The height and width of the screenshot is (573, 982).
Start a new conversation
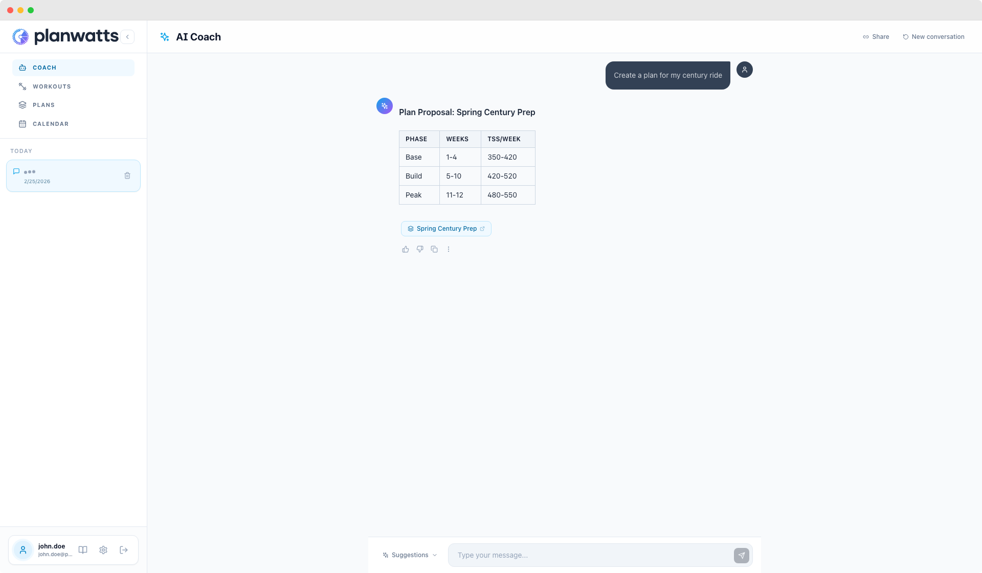click(x=933, y=37)
